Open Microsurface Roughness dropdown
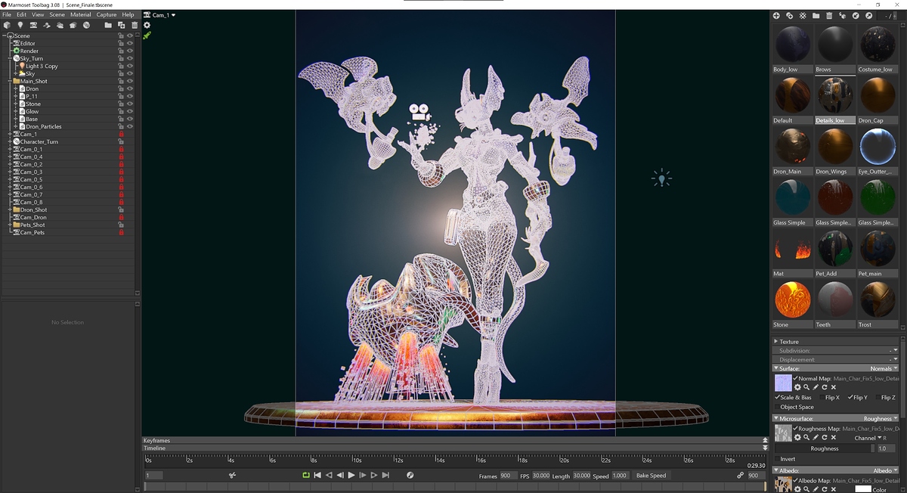Image resolution: width=907 pixels, height=493 pixels. coord(881,418)
